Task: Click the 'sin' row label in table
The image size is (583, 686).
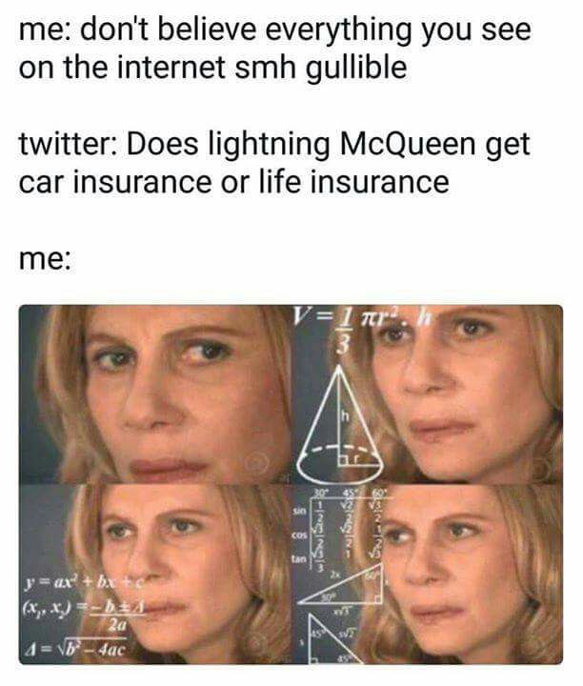Action: click(299, 511)
